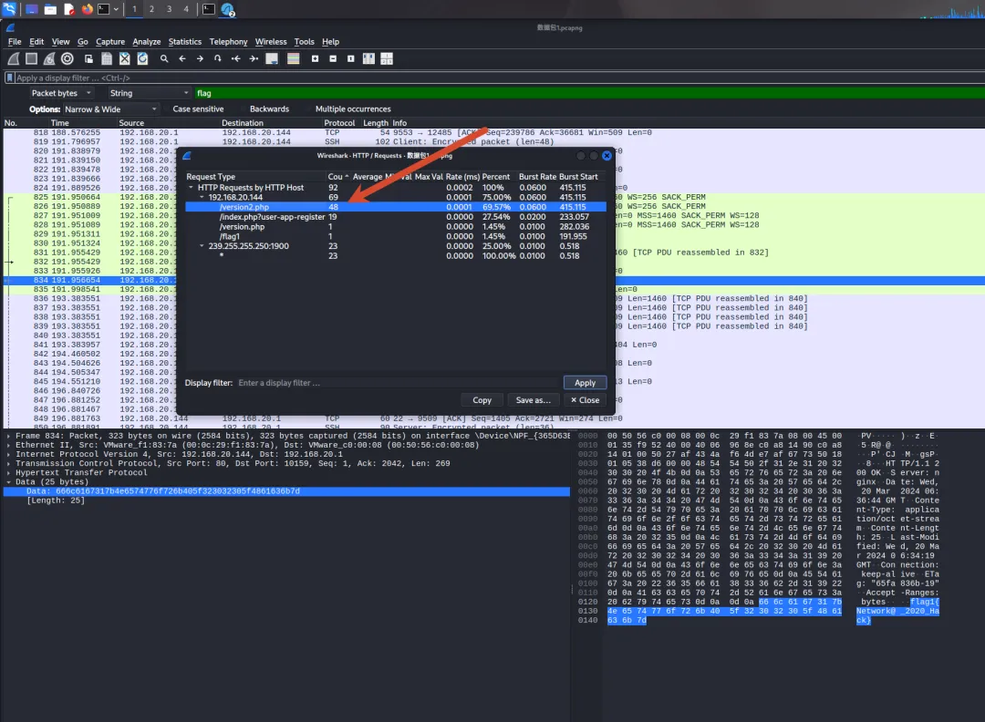Sort by the Burst Start column

[x=578, y=177]
